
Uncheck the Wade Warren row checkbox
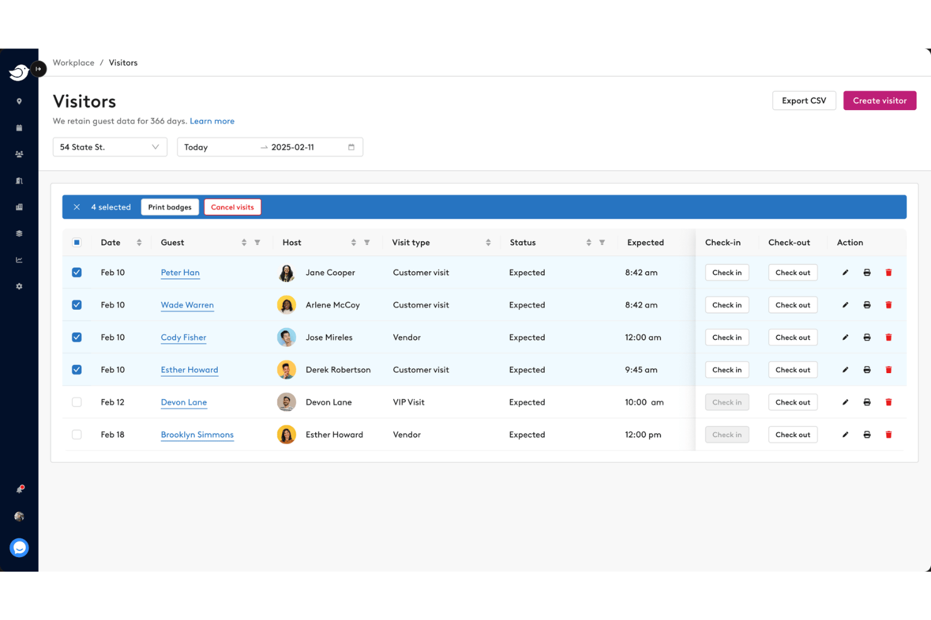(77, 305)
